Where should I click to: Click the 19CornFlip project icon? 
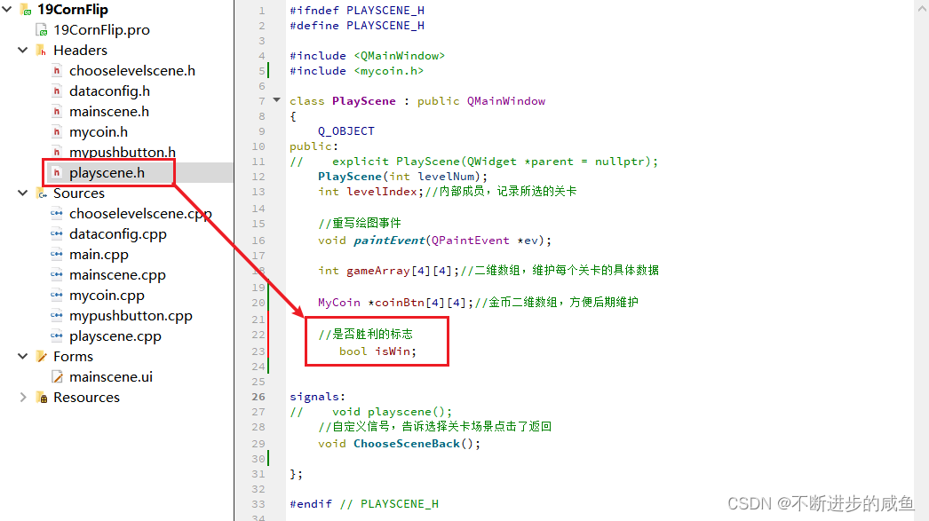26,10
